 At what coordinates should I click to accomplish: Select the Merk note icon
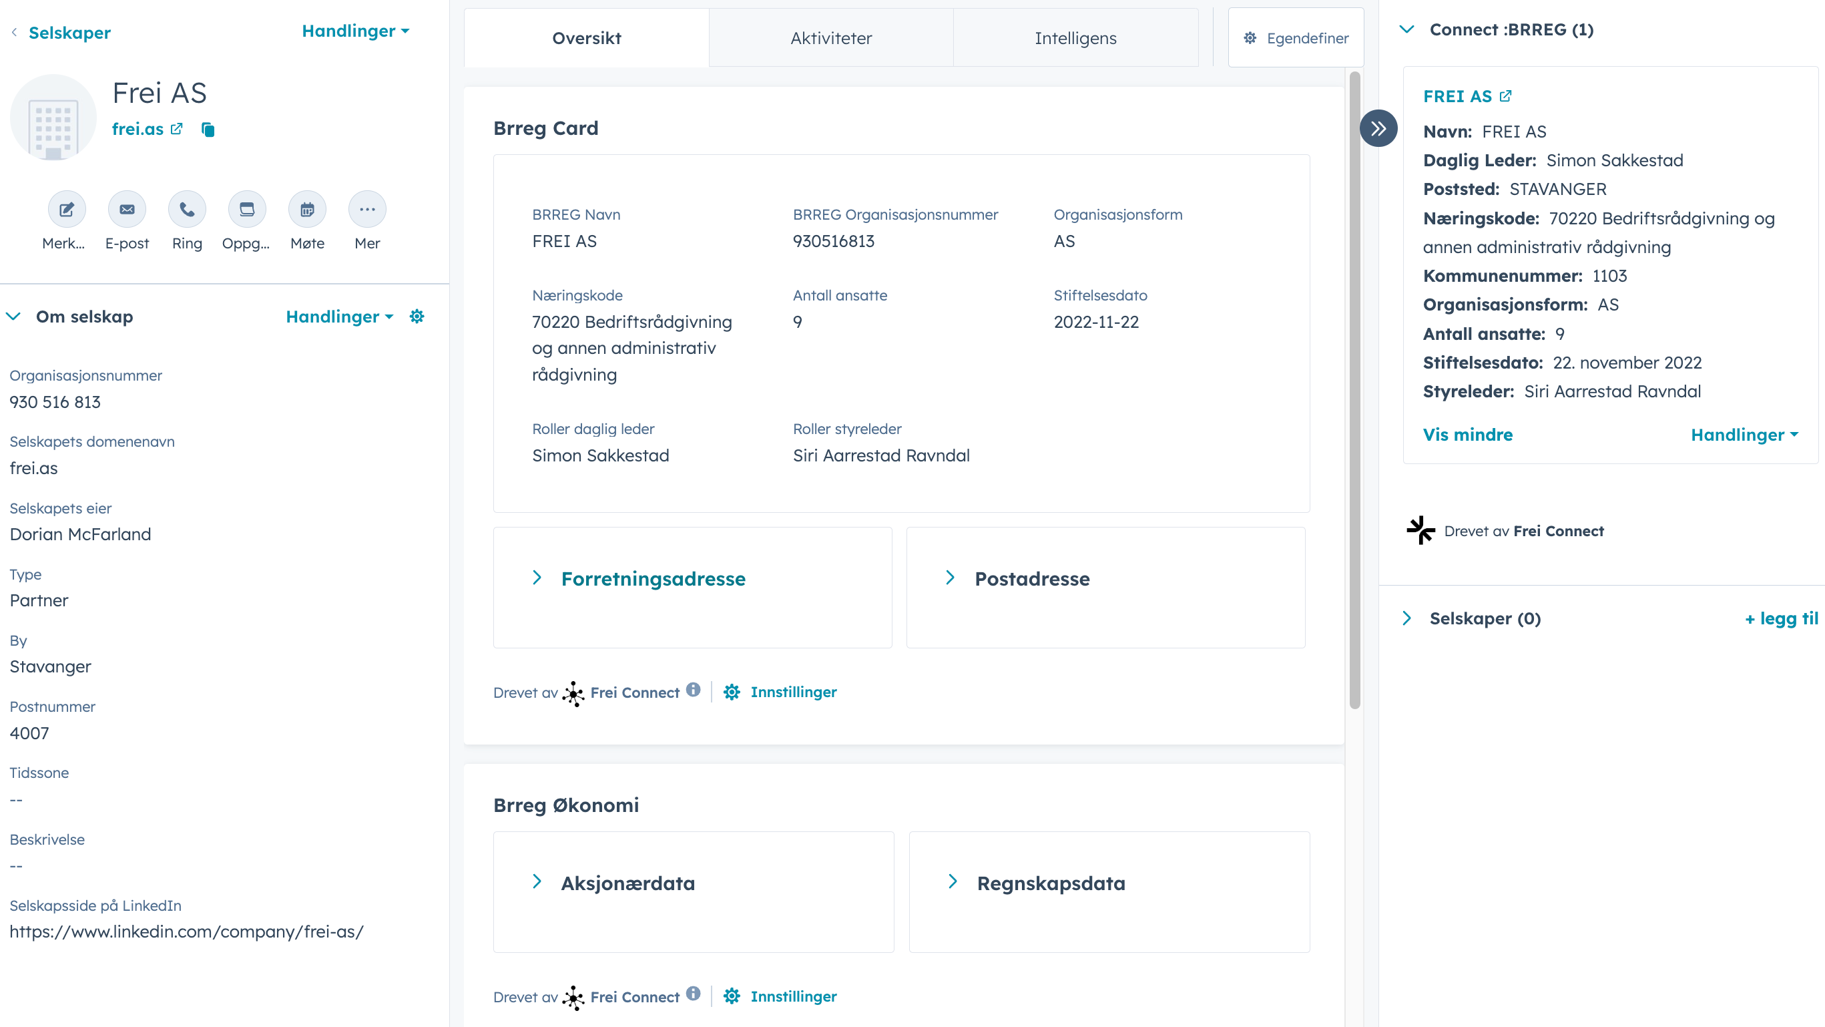click(65, 209)
